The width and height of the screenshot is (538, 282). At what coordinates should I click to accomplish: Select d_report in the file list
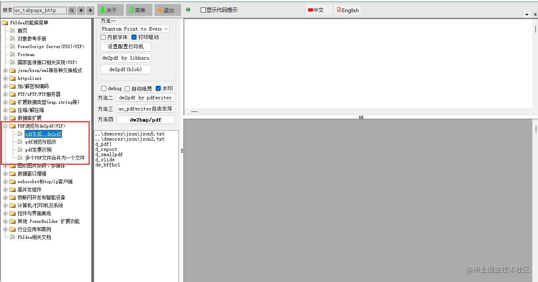pyautogui.click(x=106, y=149)
